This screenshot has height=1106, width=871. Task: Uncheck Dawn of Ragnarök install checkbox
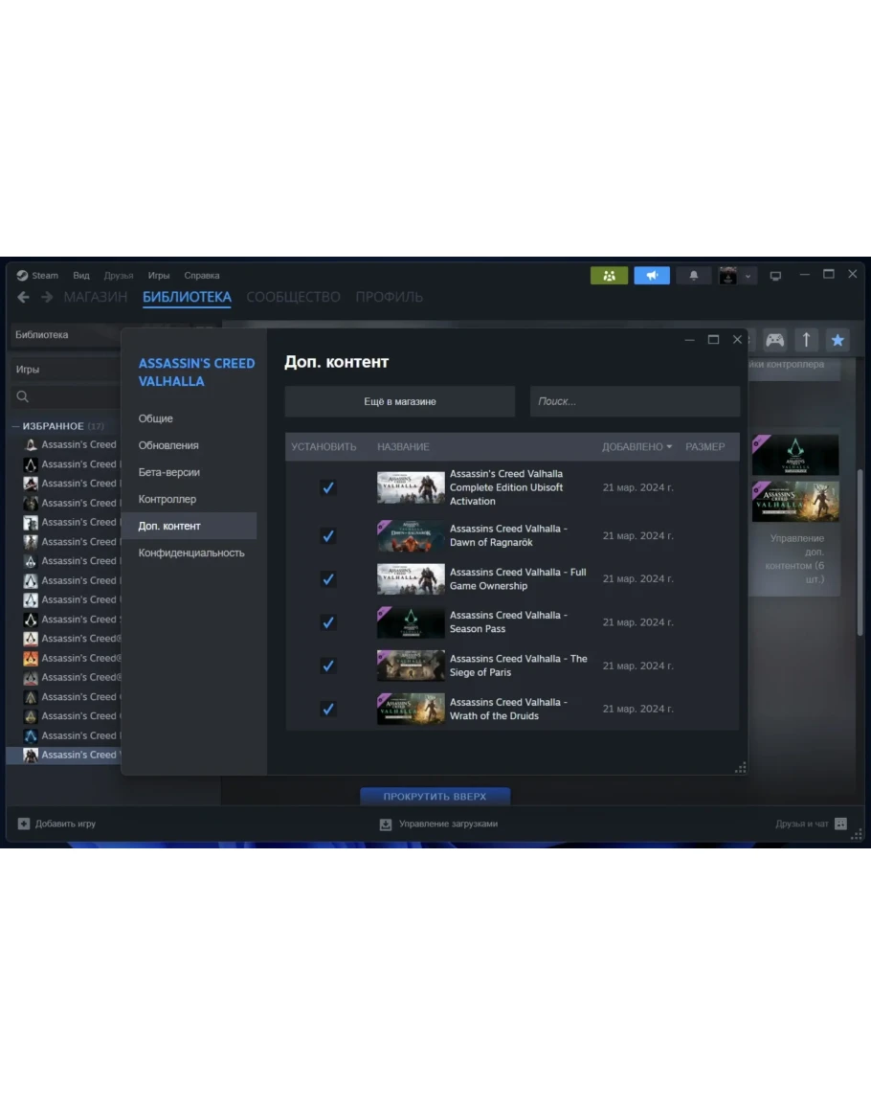[327, 536]
